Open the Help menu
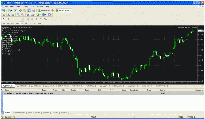The image size is (205, 119). [47, 6]
